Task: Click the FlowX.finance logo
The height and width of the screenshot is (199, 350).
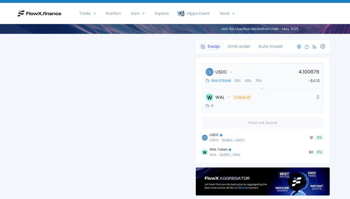Action: [x=39, y=13]
